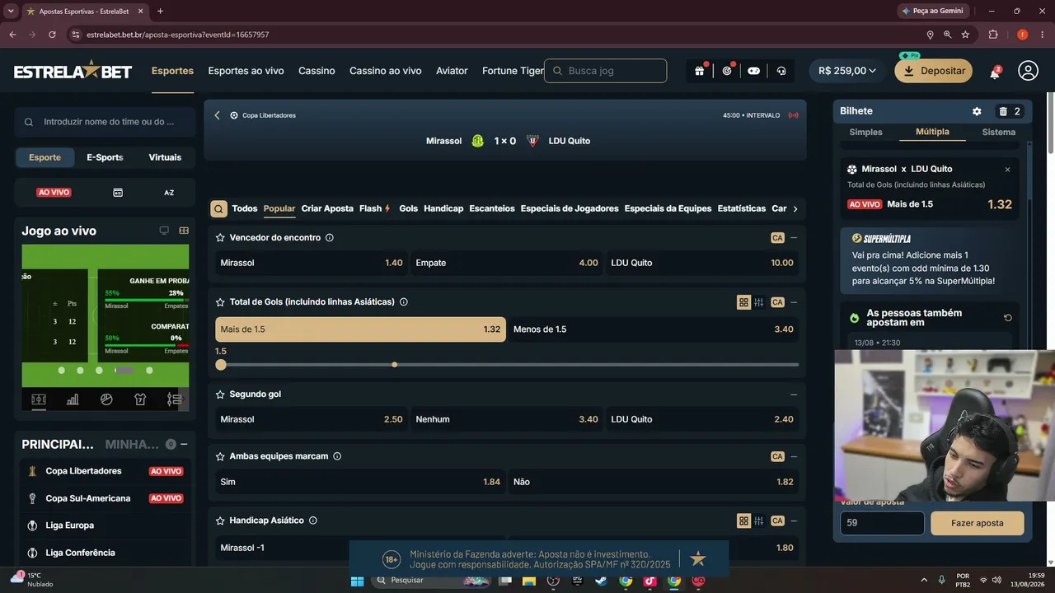Expand the R$ 259,00 balance dropdown
The image size is (1055, 593).
click(848, 71)
